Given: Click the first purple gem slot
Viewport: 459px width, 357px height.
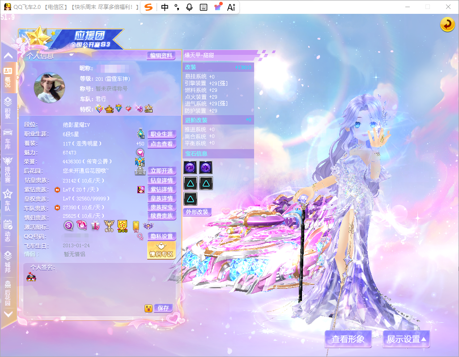Looking at the screenshot, I should (190, 167).
